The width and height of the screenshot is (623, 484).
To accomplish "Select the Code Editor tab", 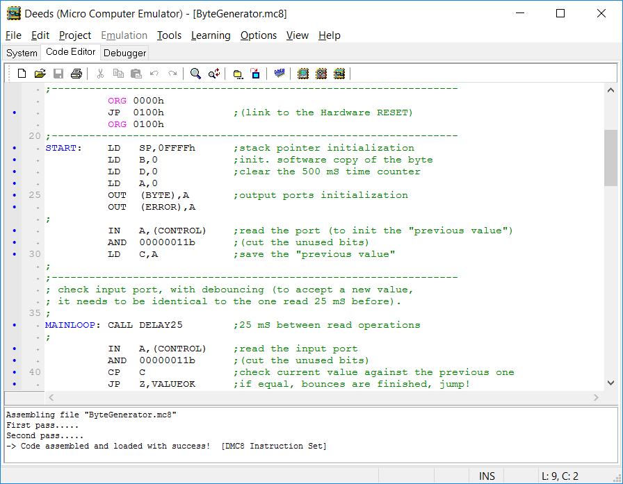I will coord(71,52).
